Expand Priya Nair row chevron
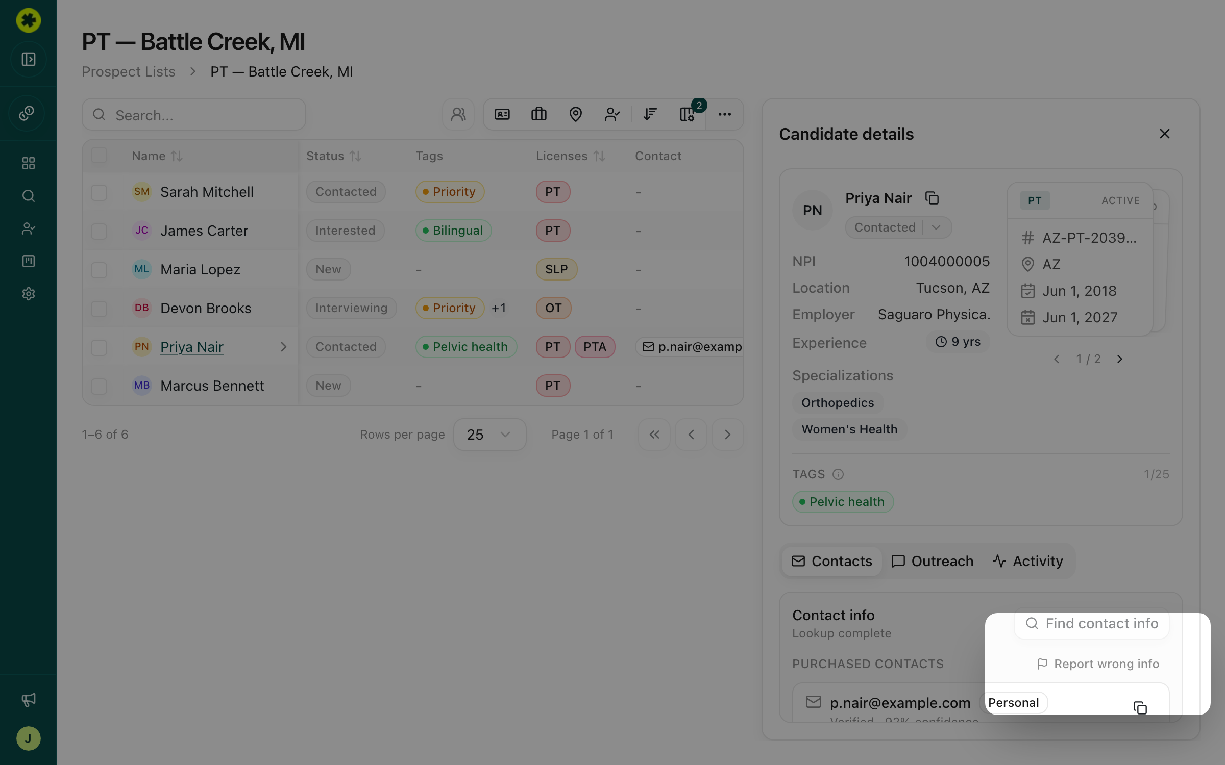 pos(284,347)
